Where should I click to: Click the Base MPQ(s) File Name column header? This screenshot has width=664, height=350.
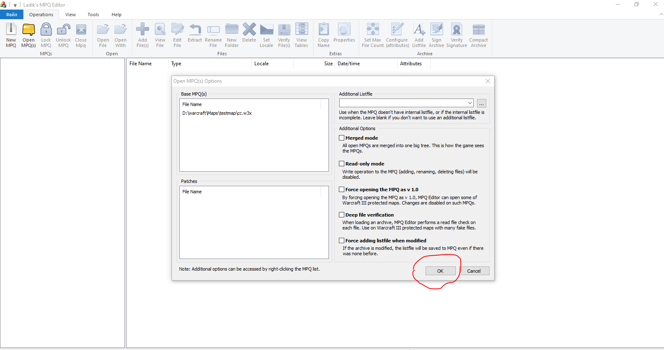coord(250,104)
